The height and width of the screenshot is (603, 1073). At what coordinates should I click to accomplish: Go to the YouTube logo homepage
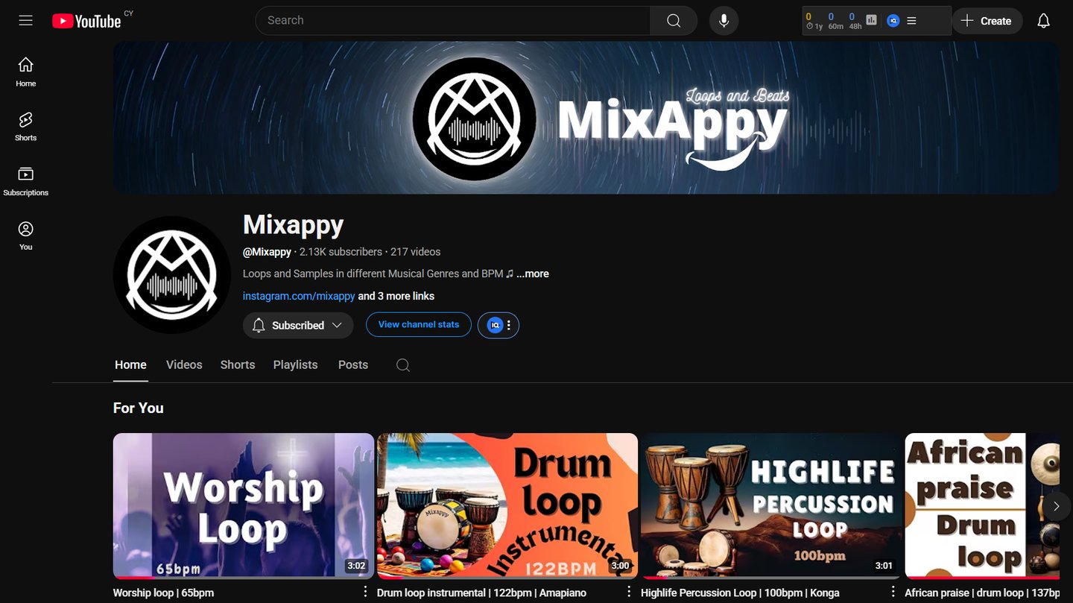tap(86, 21)
